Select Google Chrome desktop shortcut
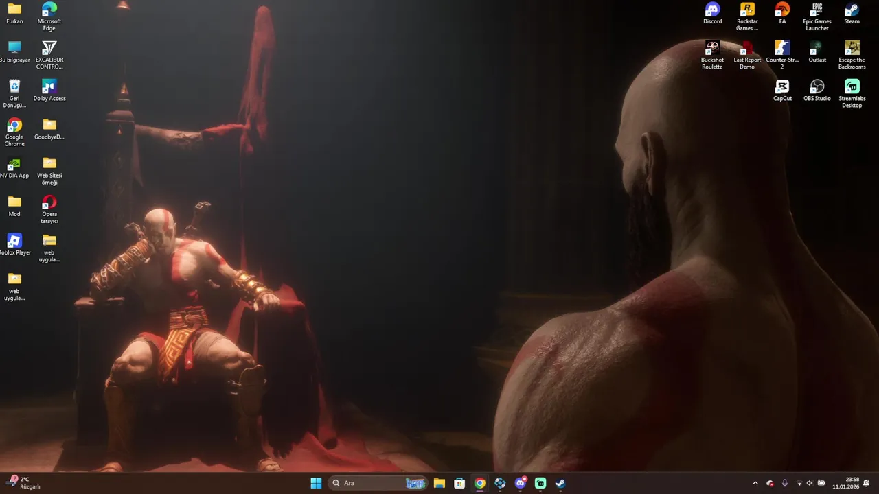Screen dimensions: 879x494 tap(14, 132)
